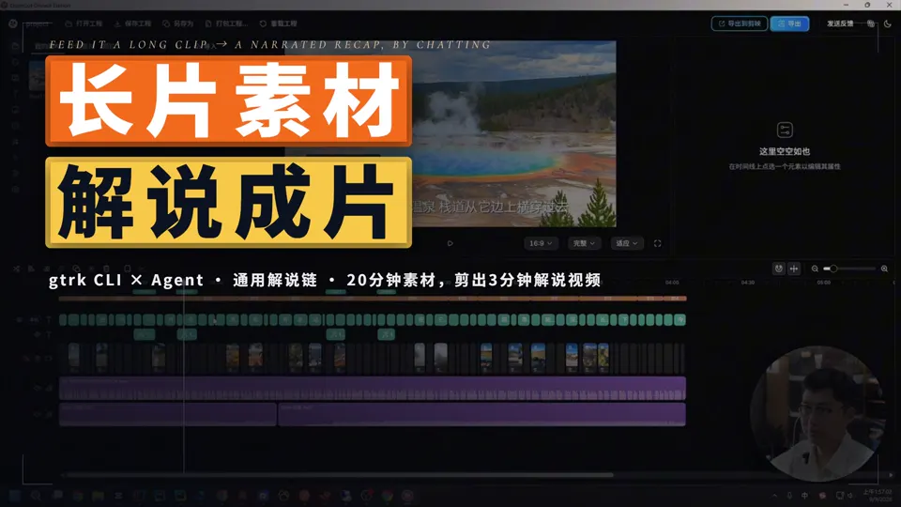Viewport: 901px width, 507px height.
Task: Click the timeline zoom slider handle
Action: pyautogui.click(x=833, y=269)
